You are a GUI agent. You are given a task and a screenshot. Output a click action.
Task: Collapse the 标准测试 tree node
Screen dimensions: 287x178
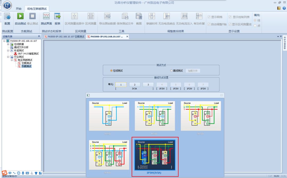point(8,50)
